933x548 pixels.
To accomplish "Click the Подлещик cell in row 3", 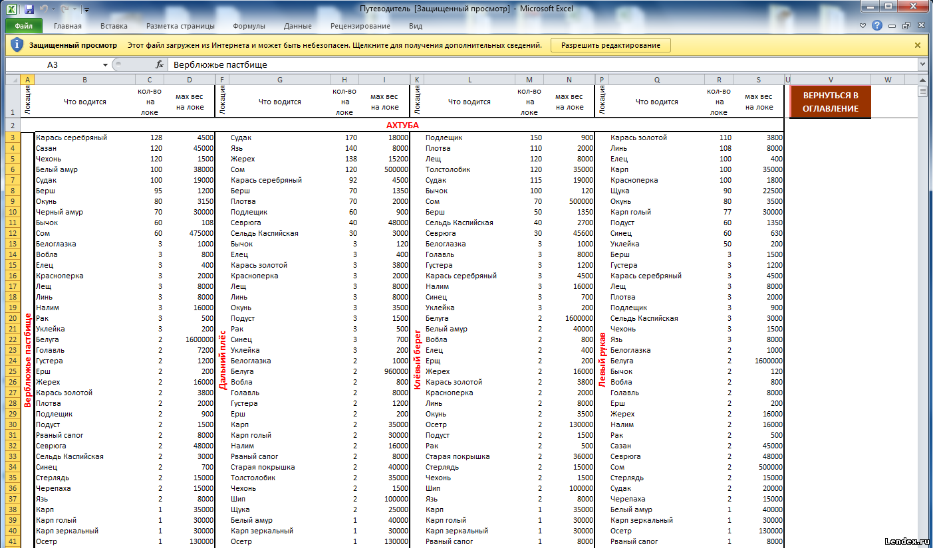I will pos(469,137).
